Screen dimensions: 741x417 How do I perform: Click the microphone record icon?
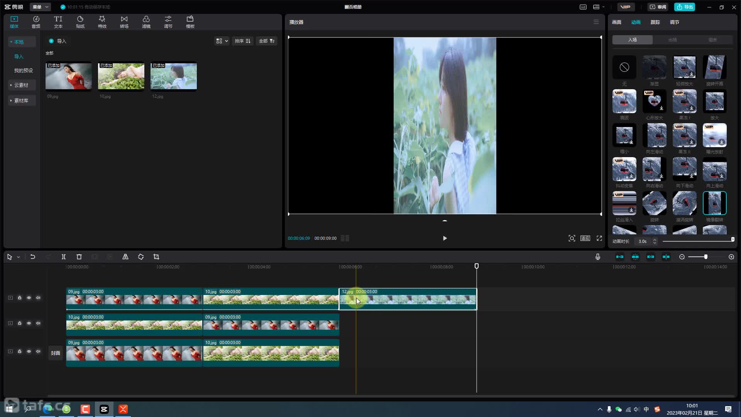598,257
